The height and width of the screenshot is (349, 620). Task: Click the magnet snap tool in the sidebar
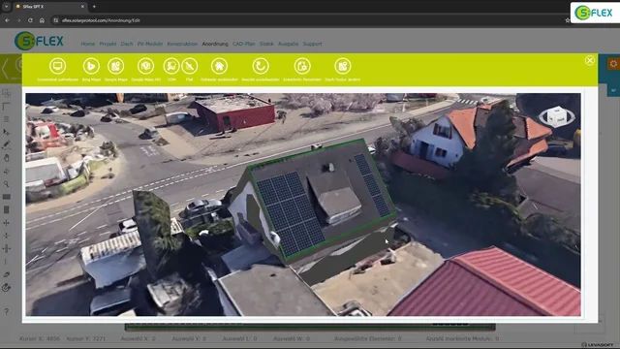pos(6,288)
